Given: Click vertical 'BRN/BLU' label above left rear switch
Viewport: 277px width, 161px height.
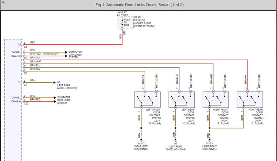Looking at the screenshot, I should [x=177, y=80].
